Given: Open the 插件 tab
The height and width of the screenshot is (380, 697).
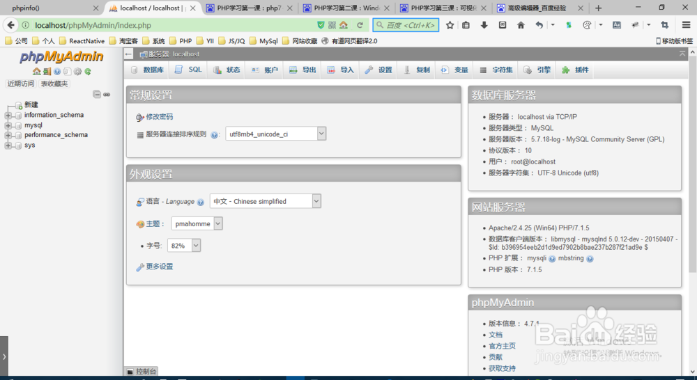Looking at the screenshot, I should click(576, 70).
